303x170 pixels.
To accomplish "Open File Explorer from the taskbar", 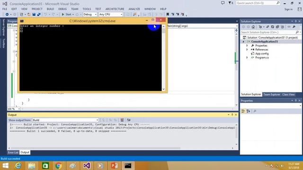I will click(x=32, y=166).
